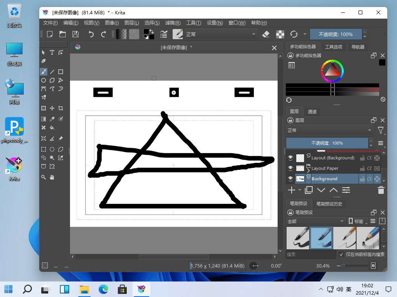
Task: Expand the add layer options arrow
Action: tap(300, 190)
